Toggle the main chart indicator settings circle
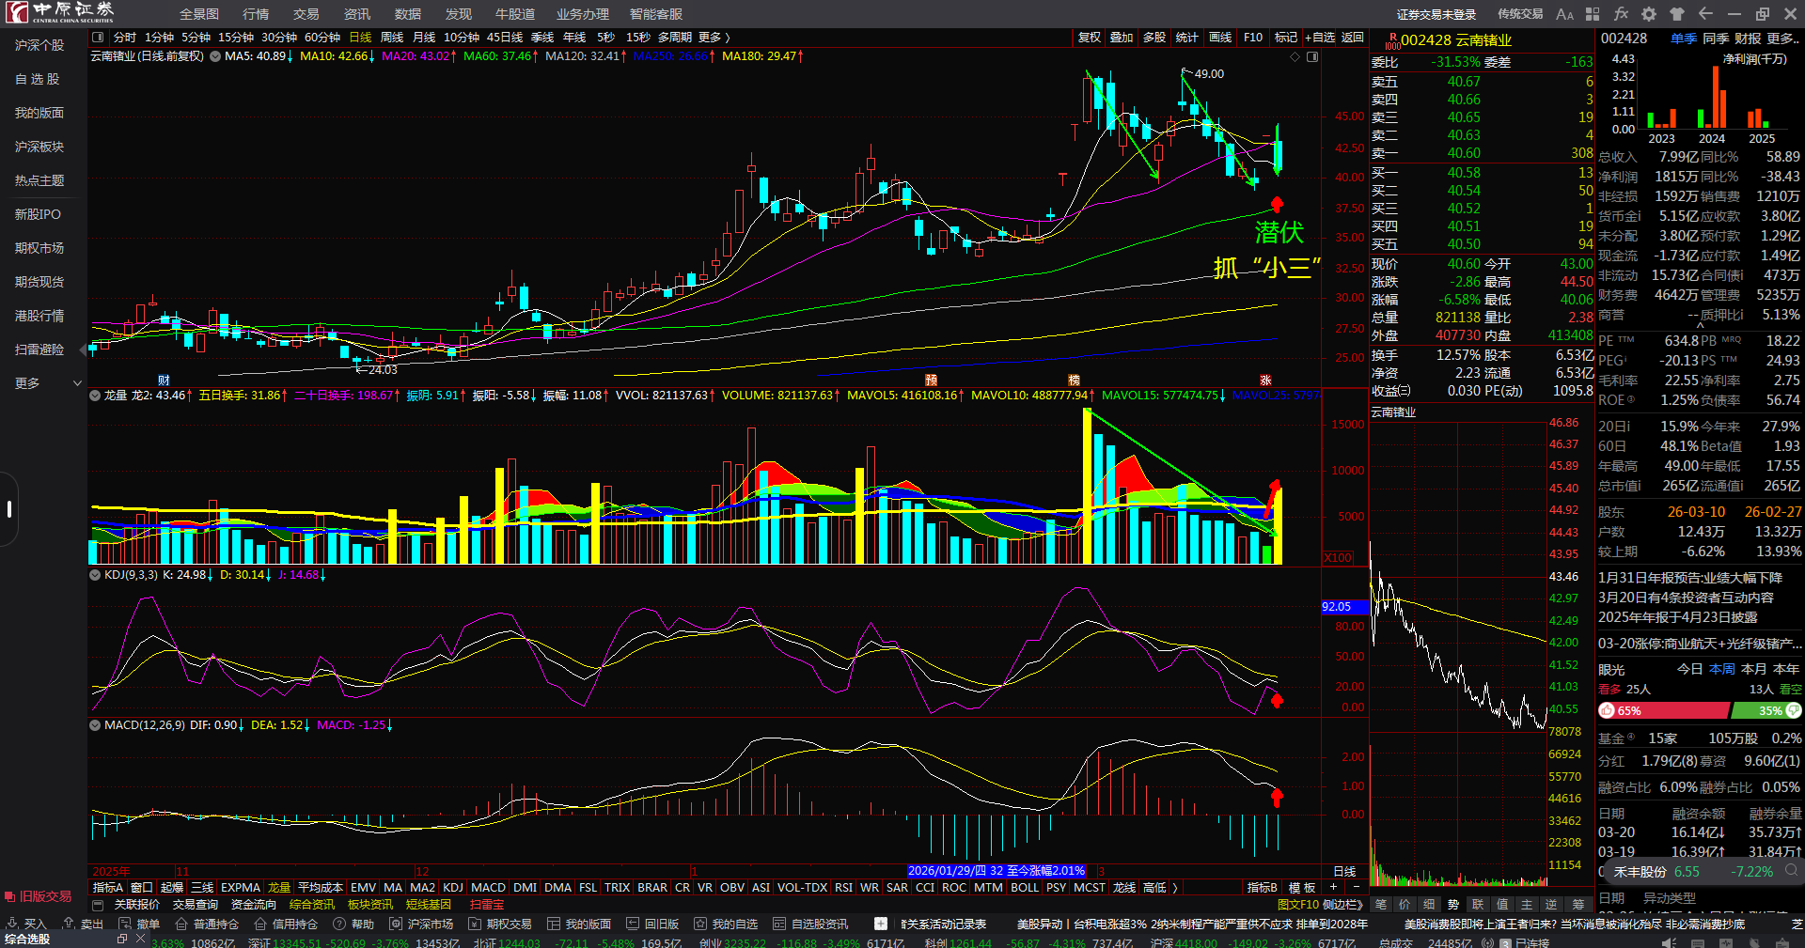The image size is (1805, 948). click(215, 55)
